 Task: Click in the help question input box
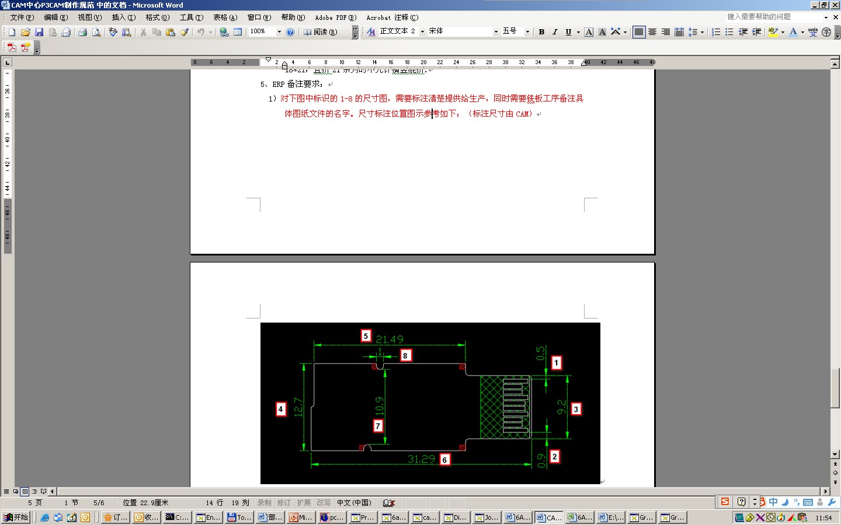774,17
